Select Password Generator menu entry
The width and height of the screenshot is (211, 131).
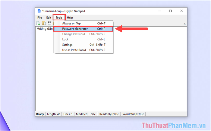[83, 29]
